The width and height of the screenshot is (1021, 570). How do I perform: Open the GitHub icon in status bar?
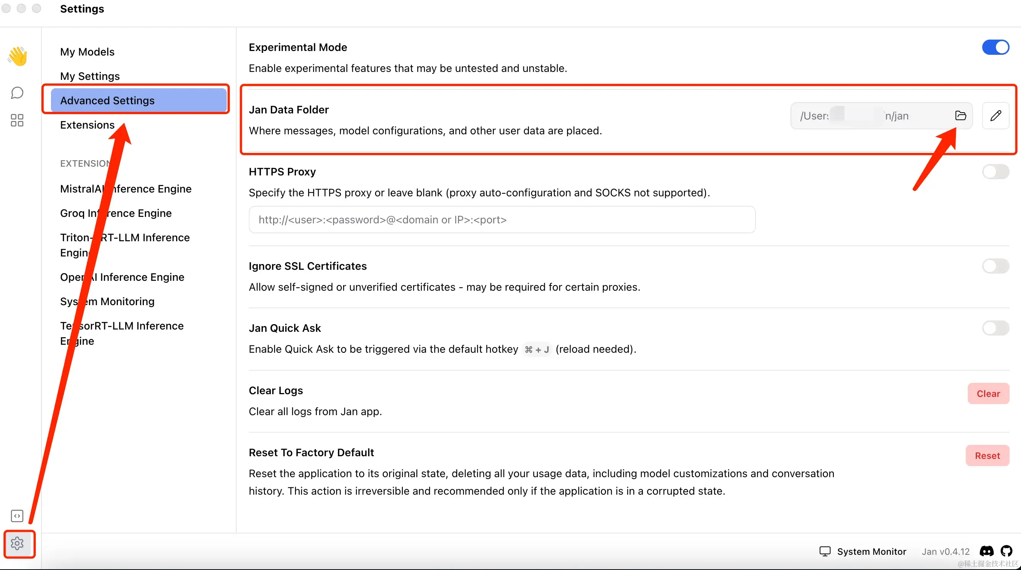(1006, 551)
